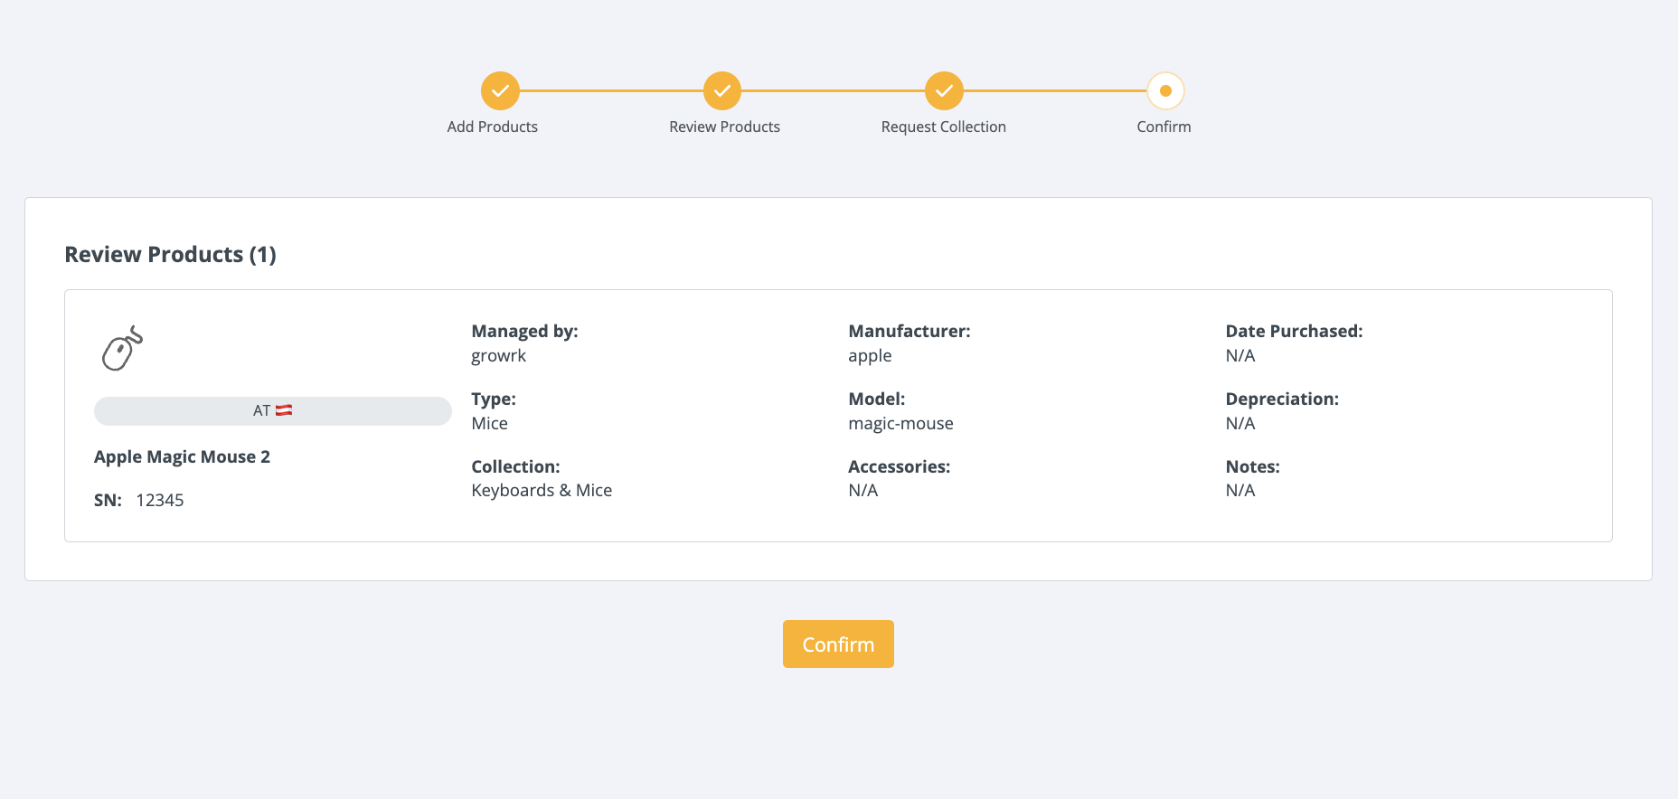Click the Add Products step checkmark circle
This screenshot has width=1678, height=799.
point(500,90)
